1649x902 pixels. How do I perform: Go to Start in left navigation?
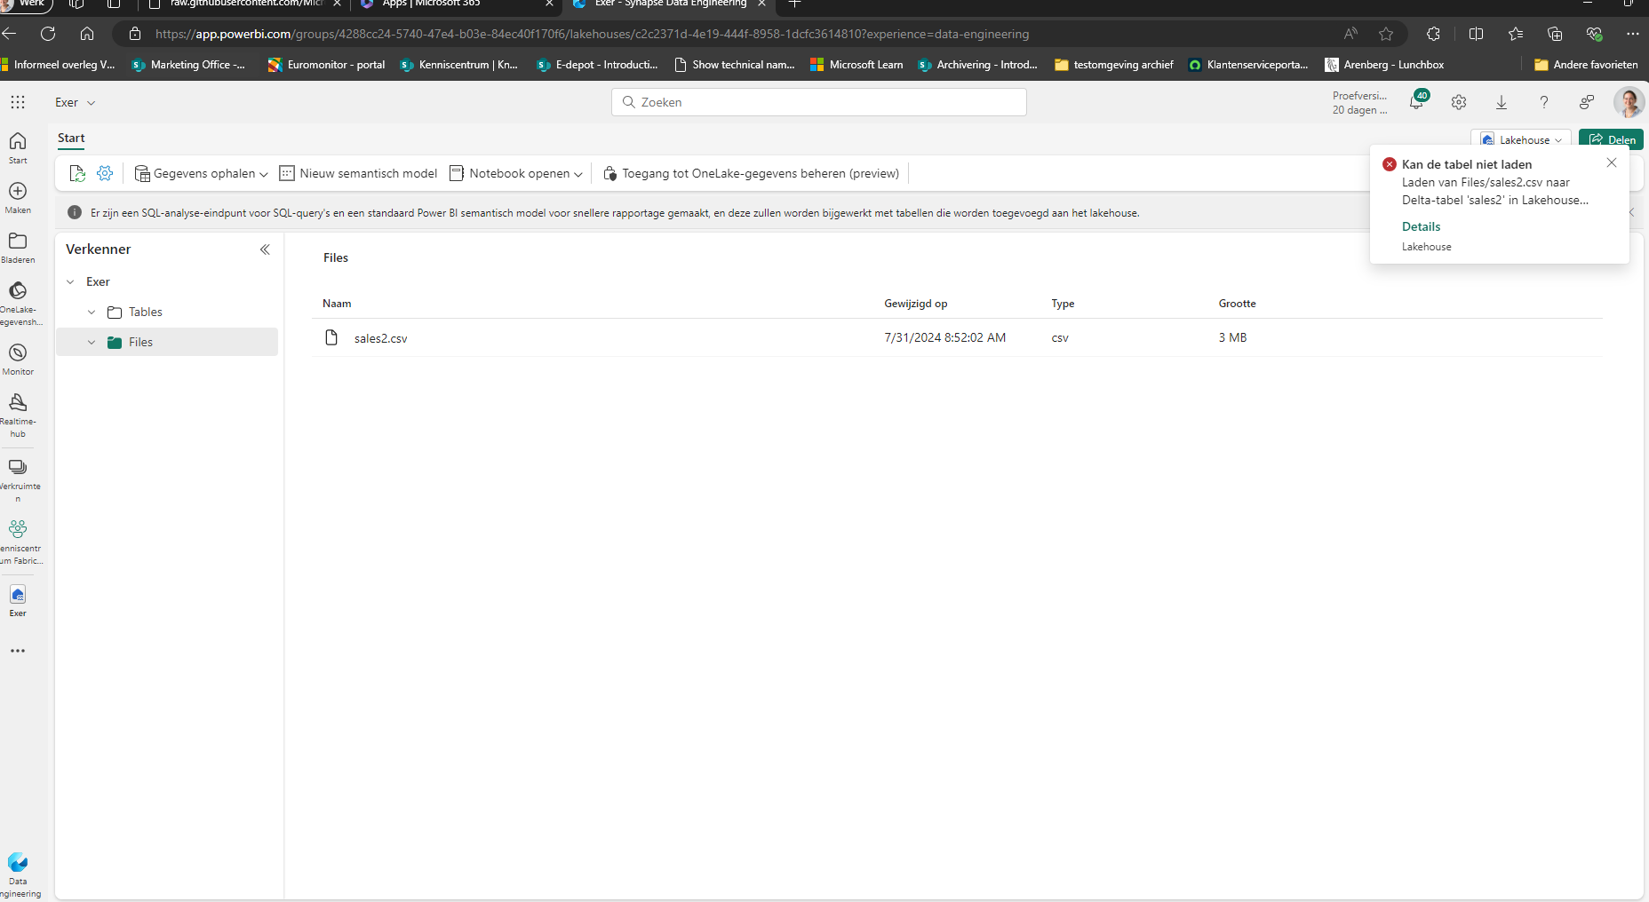(18, 147)
